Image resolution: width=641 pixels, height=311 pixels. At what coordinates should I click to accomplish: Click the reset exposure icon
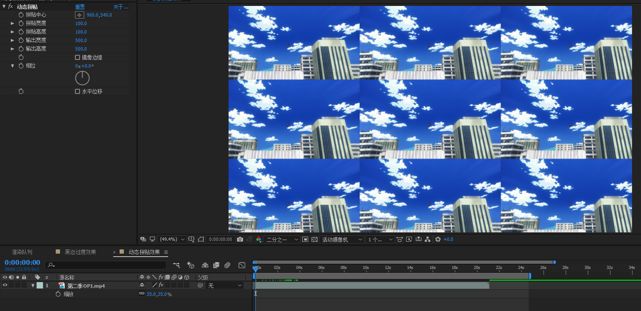(x=438, y=239)
